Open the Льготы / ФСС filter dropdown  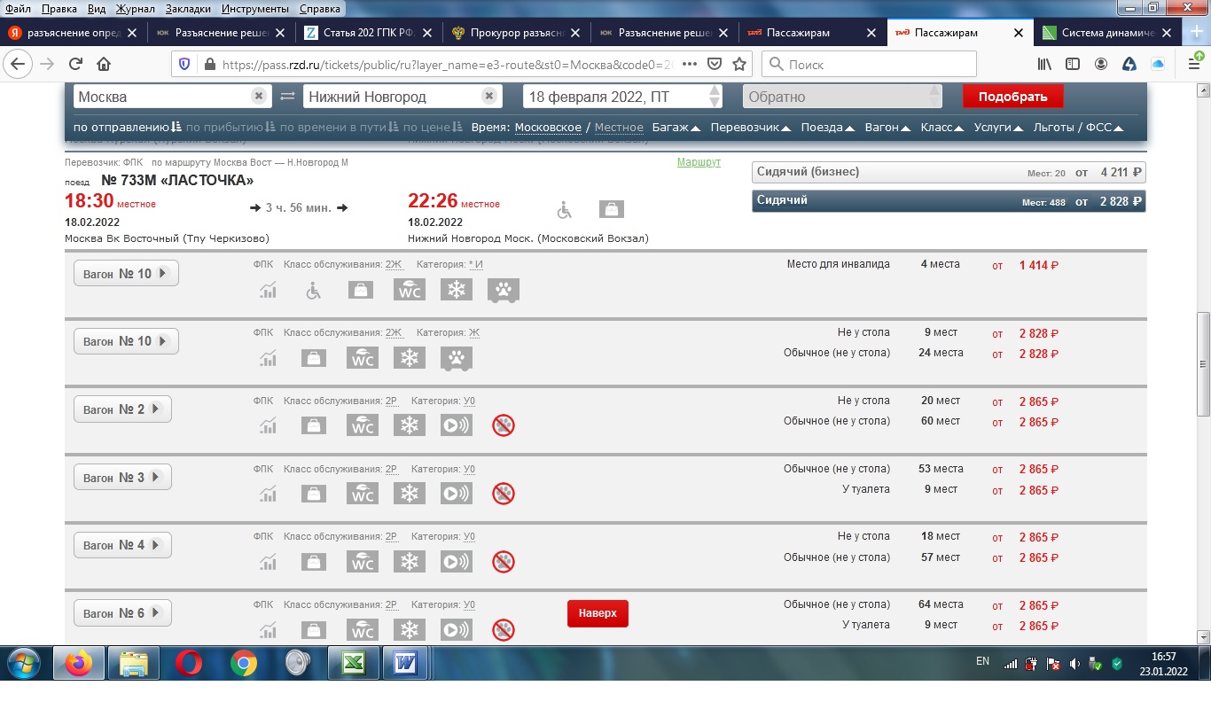(1078, 128)
